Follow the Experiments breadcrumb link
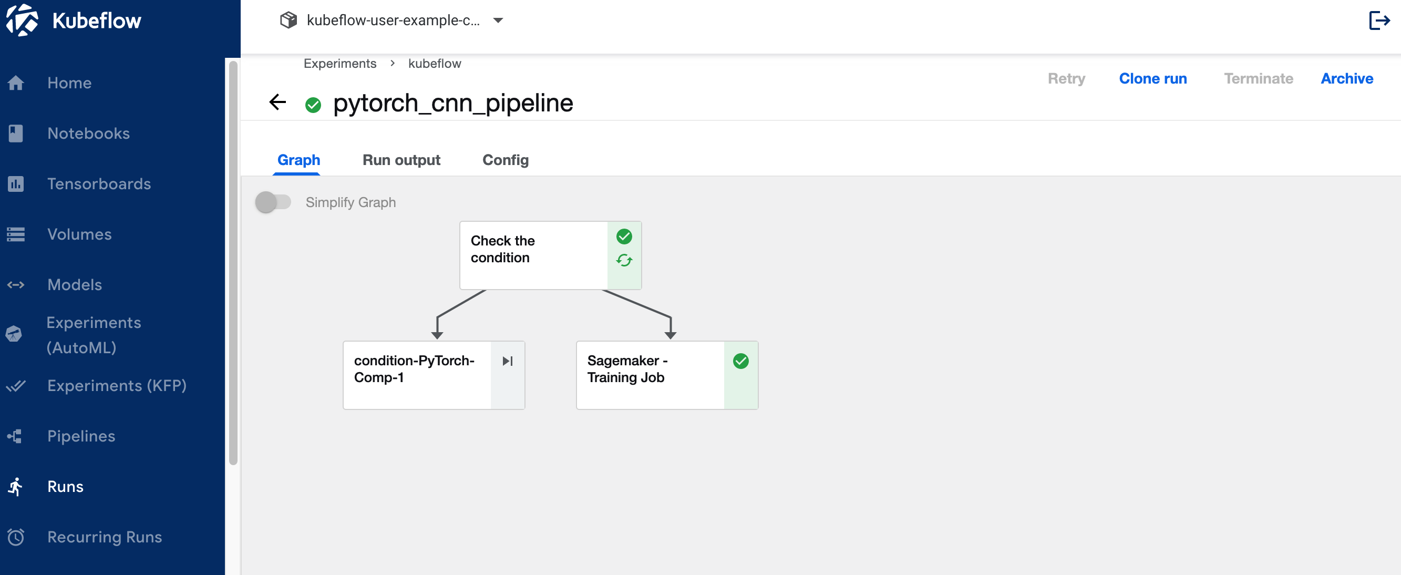Viewport: 1401px width, 575px height. (x=339, y=64)
